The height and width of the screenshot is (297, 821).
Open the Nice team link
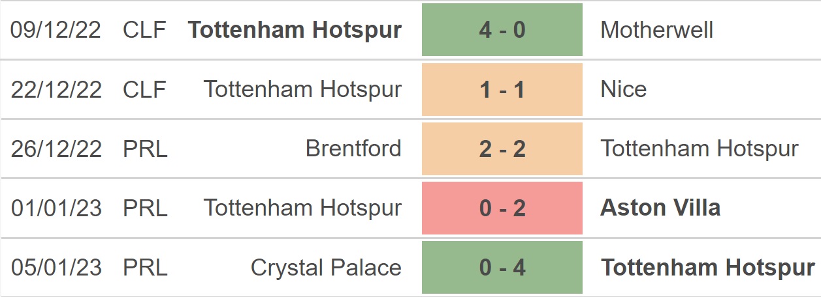click(x=623, y=89)
